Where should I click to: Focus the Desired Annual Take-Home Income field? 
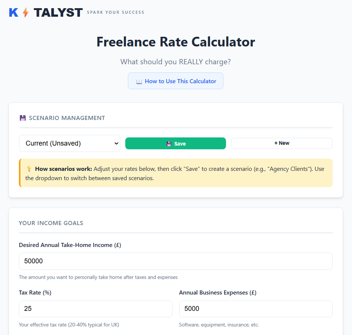tap(175, 261)
